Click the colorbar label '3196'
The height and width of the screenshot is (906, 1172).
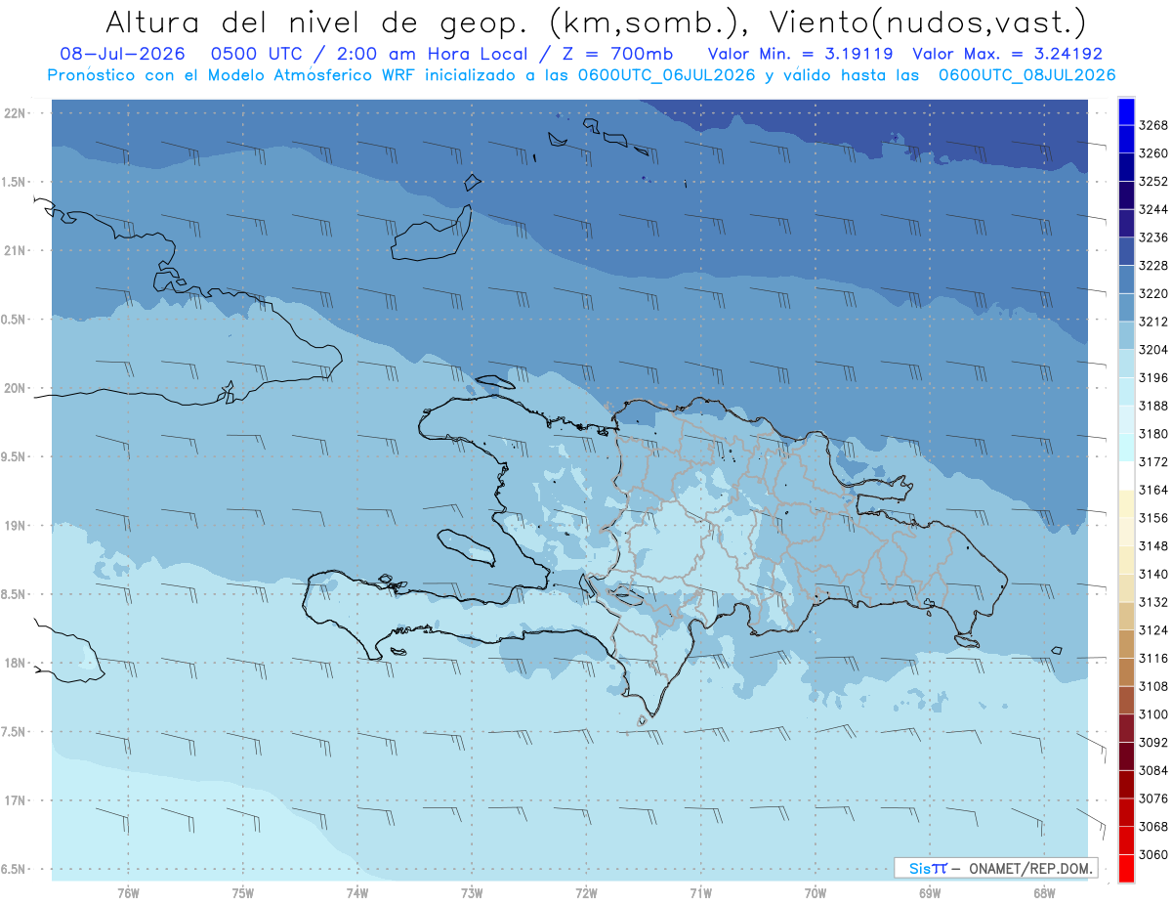(x=1153, y=377)
